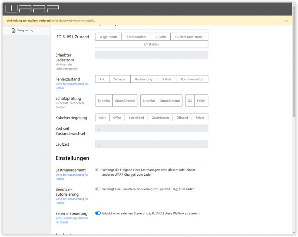
Task: Click 'Kommunikation' in the Fehlerzustand row
Action: click(x=192, y=79)
